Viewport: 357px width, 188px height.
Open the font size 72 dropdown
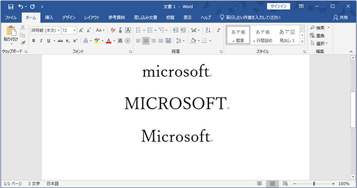(75, 30)
